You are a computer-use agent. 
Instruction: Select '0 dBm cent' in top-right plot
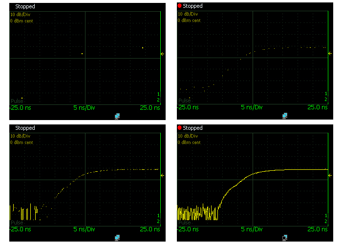point(189,20)
